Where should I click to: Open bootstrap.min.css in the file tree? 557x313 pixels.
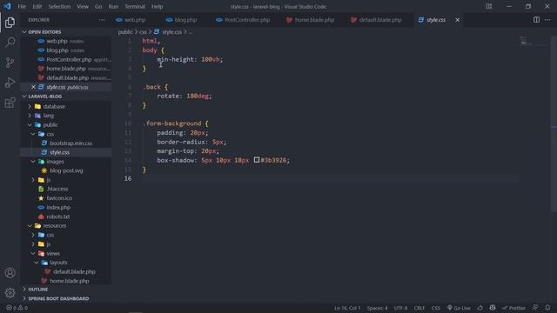(70, 143)
